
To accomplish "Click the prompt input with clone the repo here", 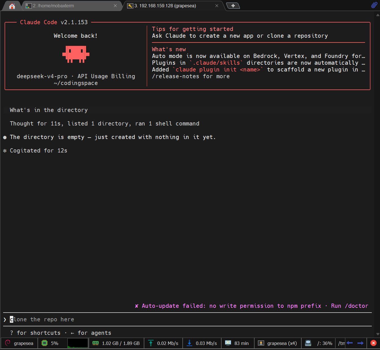I will coord(187,319).
